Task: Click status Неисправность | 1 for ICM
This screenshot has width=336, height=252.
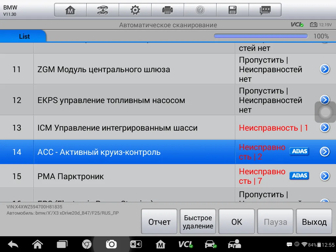Action: click(273, 128)
